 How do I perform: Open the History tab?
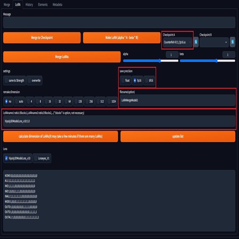click(x=29, y=5)
